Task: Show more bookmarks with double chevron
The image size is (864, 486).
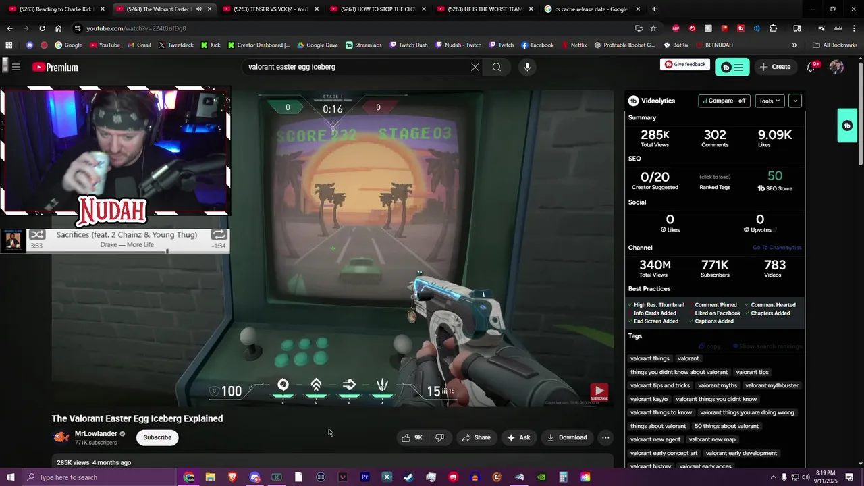Action: click(x=794, y=45)
